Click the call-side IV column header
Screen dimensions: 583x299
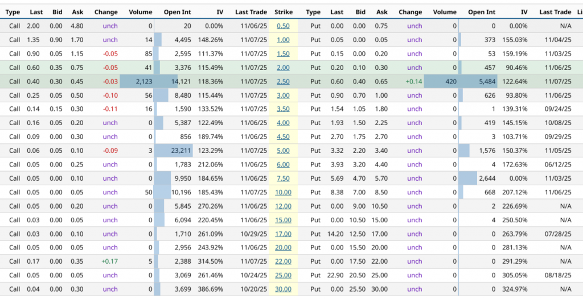(x=220, y=12)
